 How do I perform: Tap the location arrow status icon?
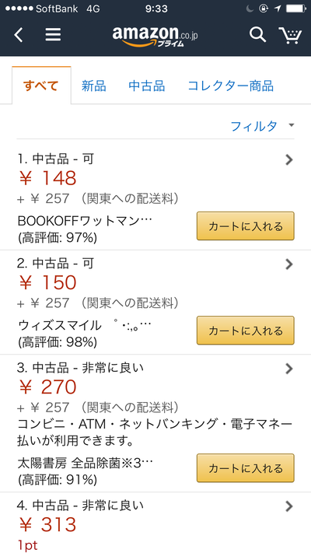(278, 9)
